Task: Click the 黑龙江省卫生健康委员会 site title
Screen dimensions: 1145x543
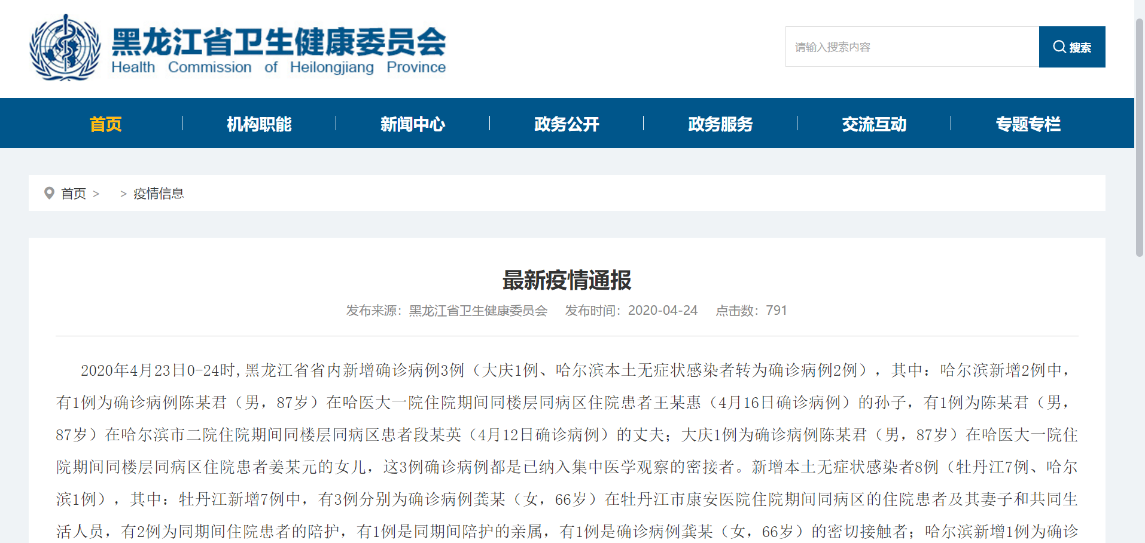Action: [x=279, y=42]
